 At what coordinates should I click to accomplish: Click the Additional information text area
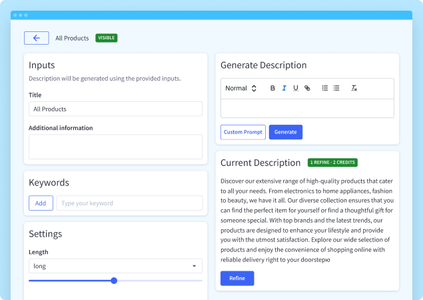pyautogui.click(x=115, y=147)
